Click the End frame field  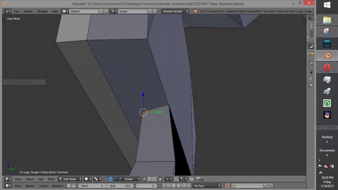pyautogui.click(x=120, y=186)
